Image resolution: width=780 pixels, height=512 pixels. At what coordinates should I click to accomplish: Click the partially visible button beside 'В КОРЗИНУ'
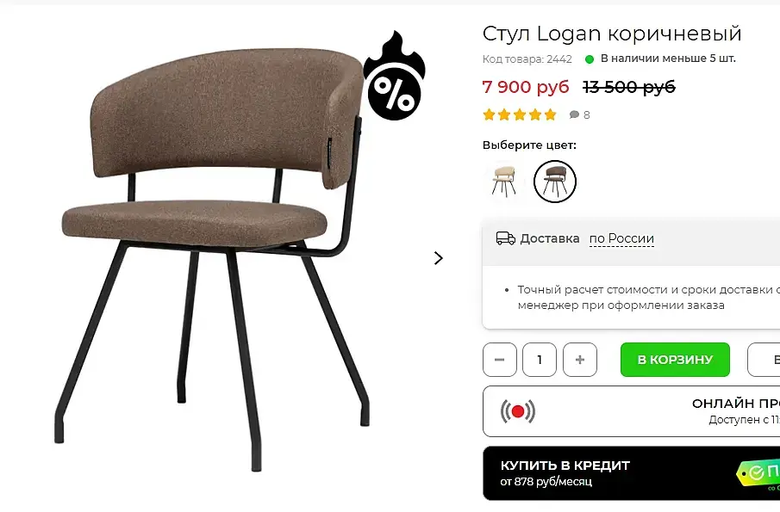pos(764,360)
